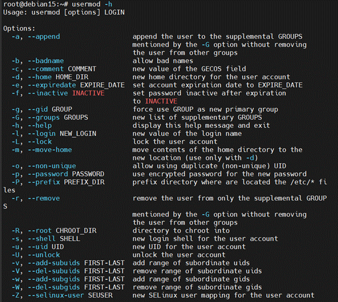Click the NEW_LOGIN argument text

78,134
